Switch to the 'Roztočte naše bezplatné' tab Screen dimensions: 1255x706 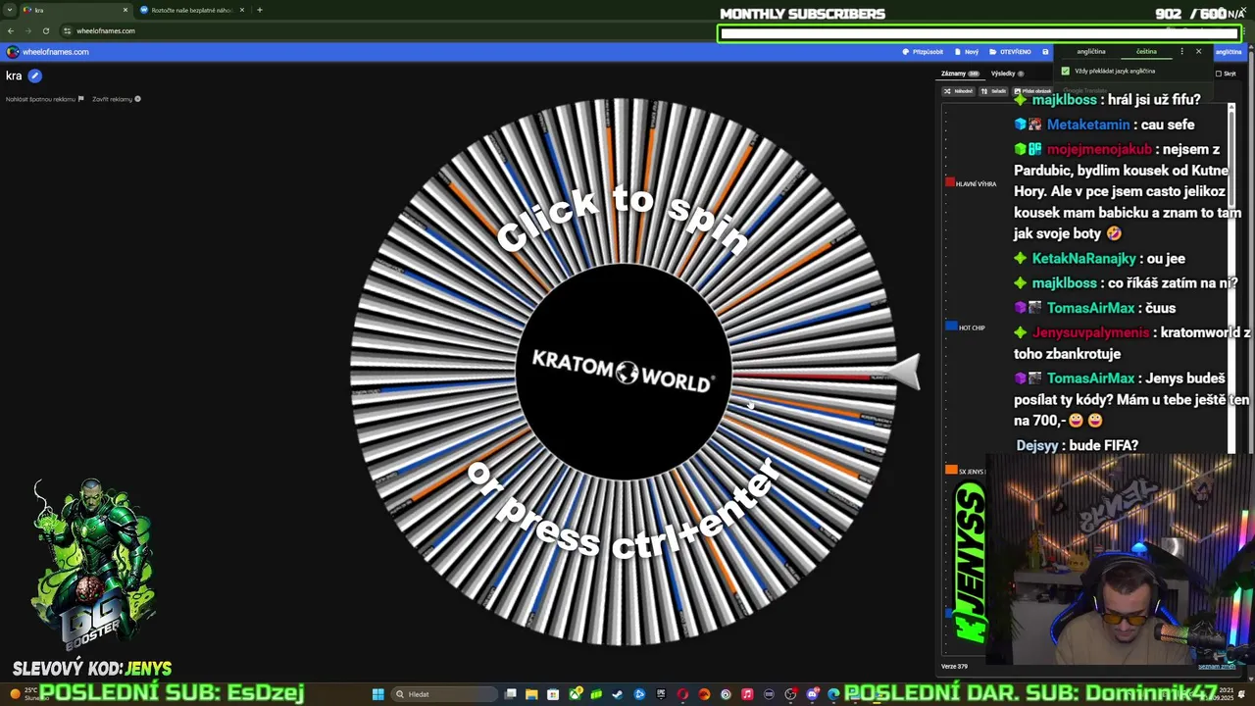[x=191, y=10]
